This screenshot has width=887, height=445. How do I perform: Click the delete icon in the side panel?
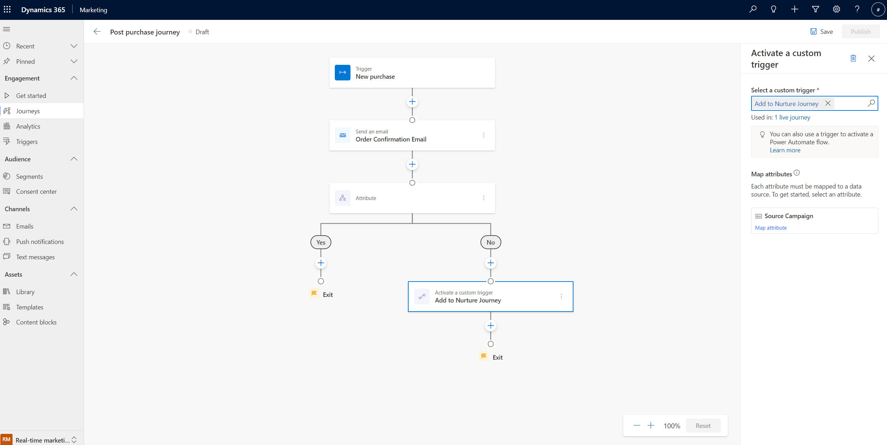[852, 59]
